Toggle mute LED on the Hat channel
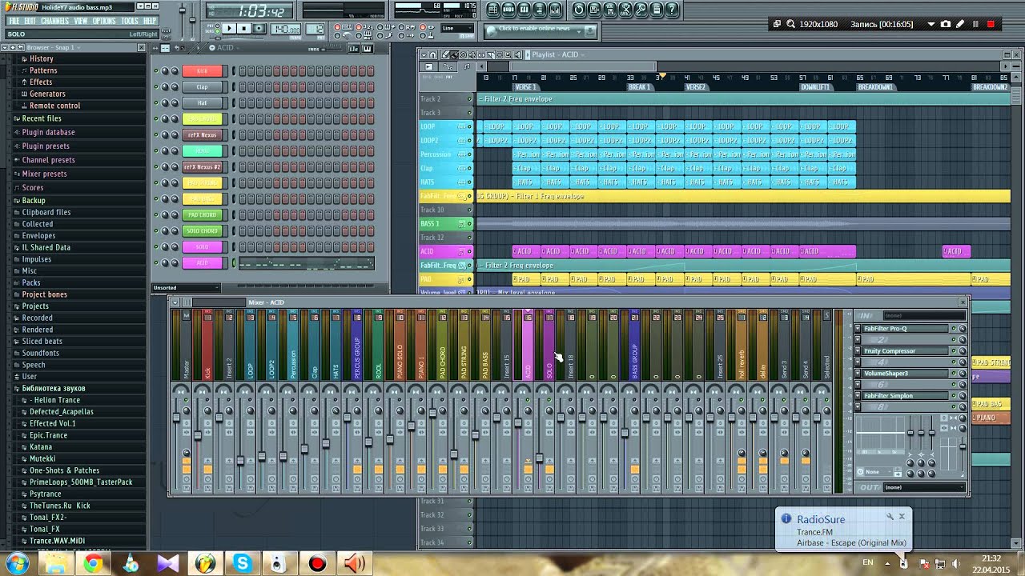The width and height of the screenshot is (1025, 576). 155,103
